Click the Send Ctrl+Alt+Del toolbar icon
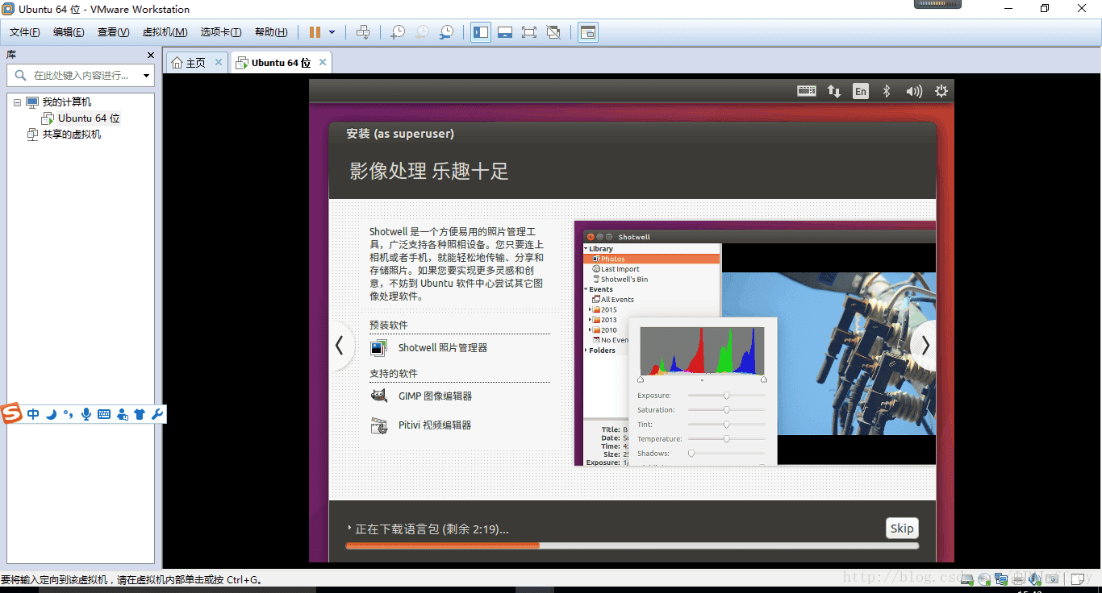Image resolution: width=1102 pixels, height=593 pixels. pyautogui.click(x=363, y=32)
